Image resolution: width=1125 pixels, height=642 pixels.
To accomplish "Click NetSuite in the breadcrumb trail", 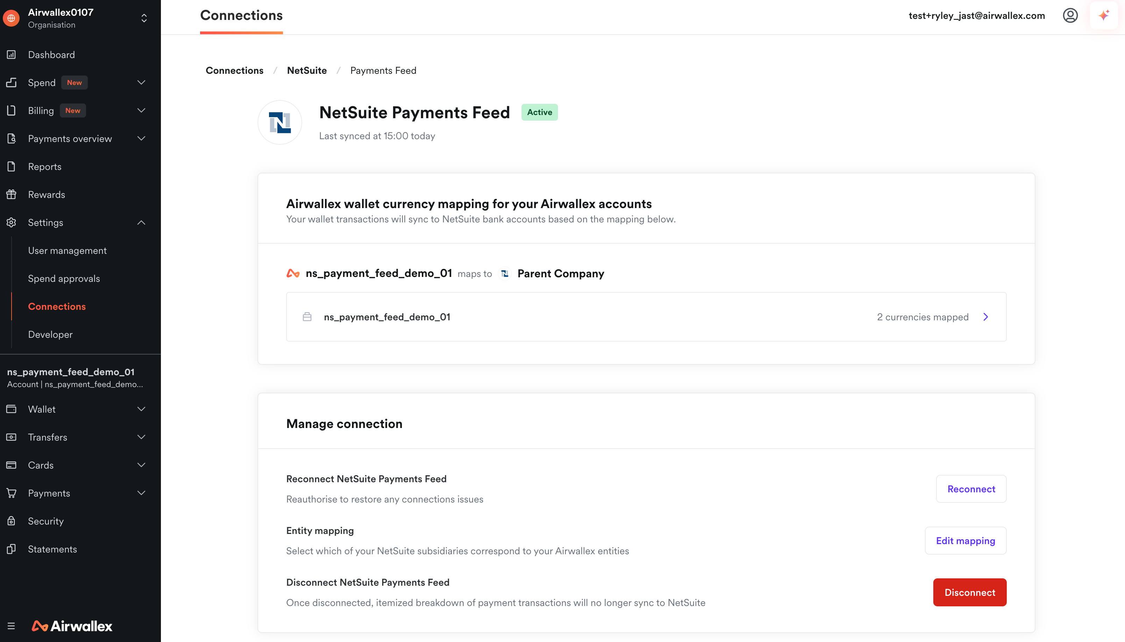I will coord(306,71).
